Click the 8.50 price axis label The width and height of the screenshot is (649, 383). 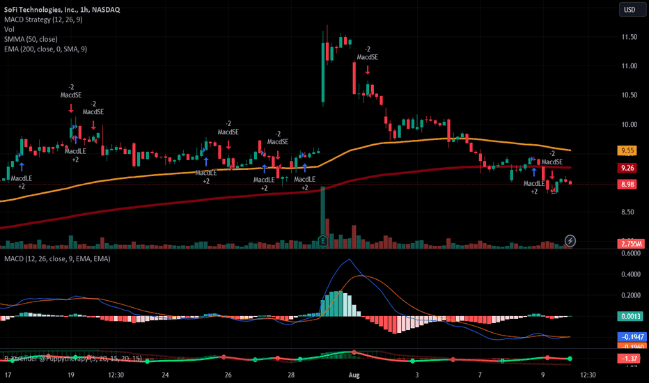(627, 212)
